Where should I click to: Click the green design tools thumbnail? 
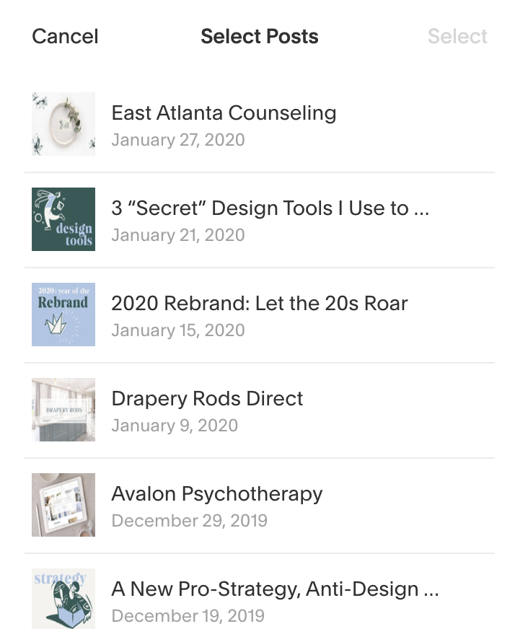pos(63,219)
